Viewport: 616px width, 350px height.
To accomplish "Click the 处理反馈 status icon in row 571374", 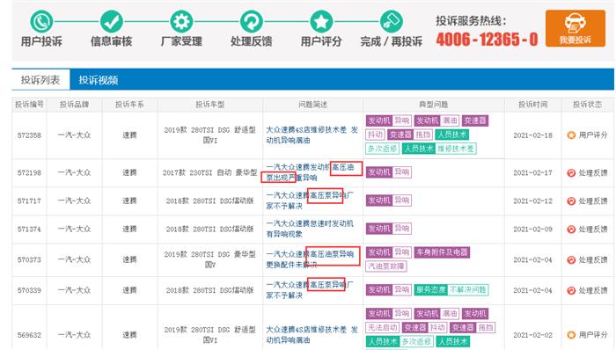I will pos(571,230).
